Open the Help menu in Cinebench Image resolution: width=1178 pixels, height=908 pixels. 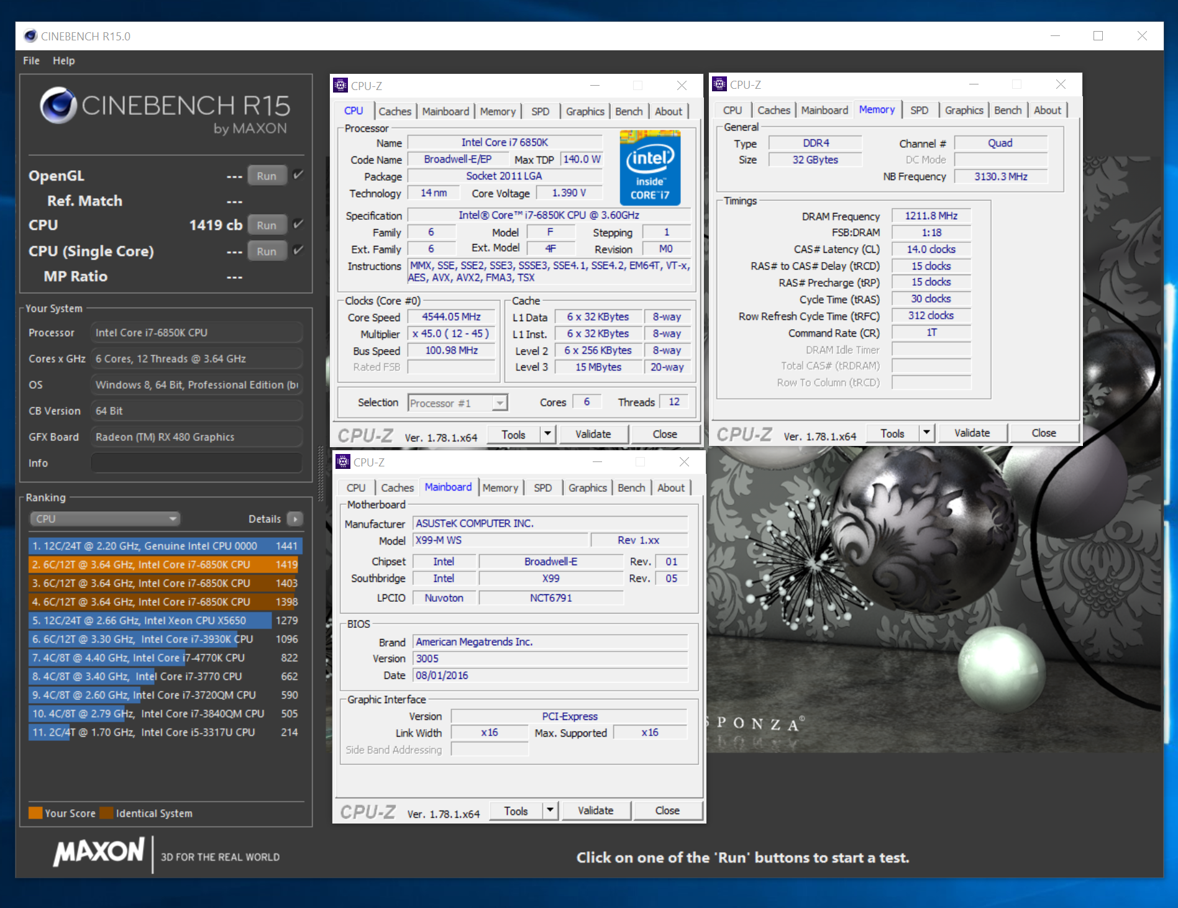pyautogui.click(x=63, y=60)
